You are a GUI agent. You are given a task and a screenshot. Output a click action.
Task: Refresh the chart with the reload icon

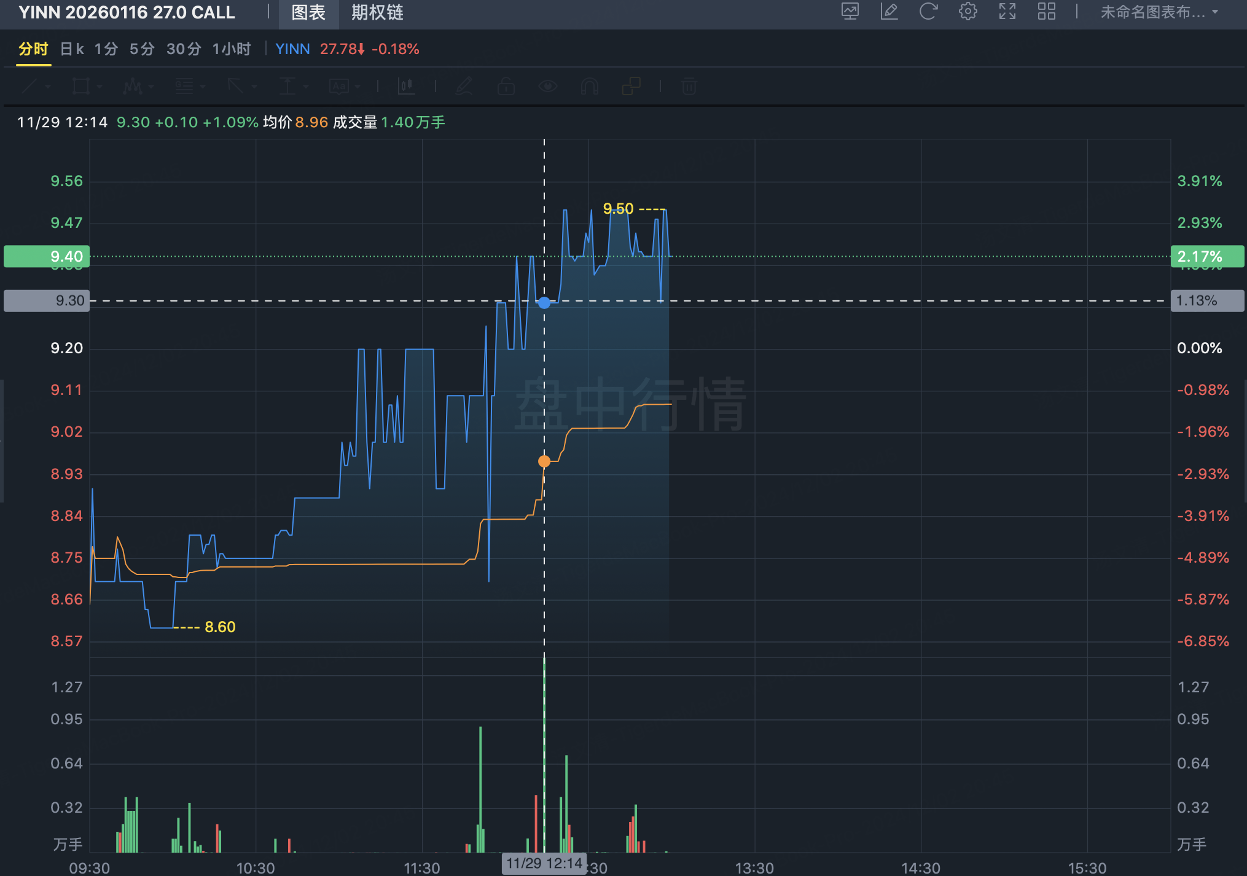click(928, 12)
